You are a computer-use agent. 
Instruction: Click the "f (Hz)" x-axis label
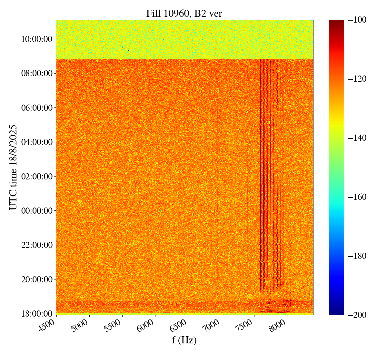click(184, 340)
